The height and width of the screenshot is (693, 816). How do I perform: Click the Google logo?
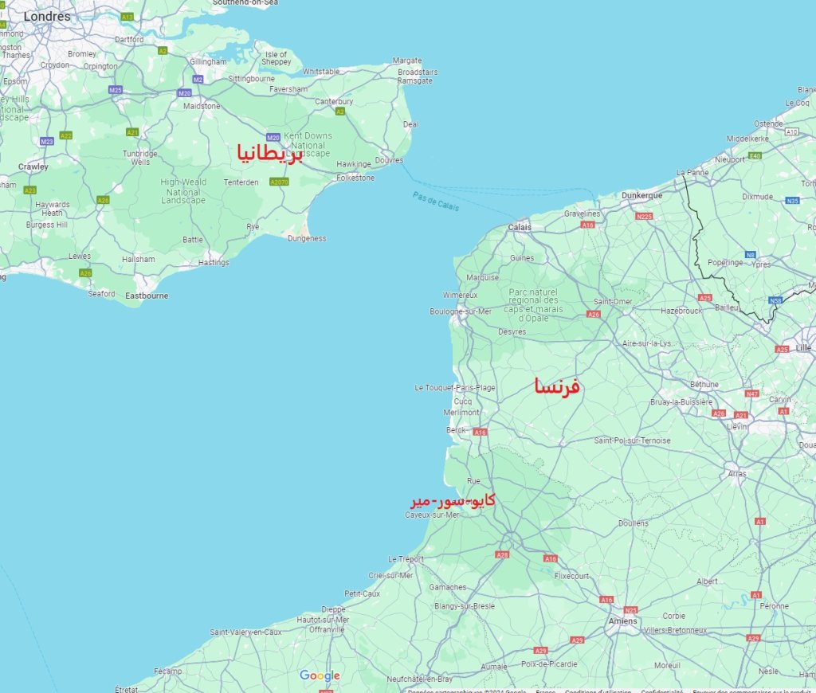point(320,675)
